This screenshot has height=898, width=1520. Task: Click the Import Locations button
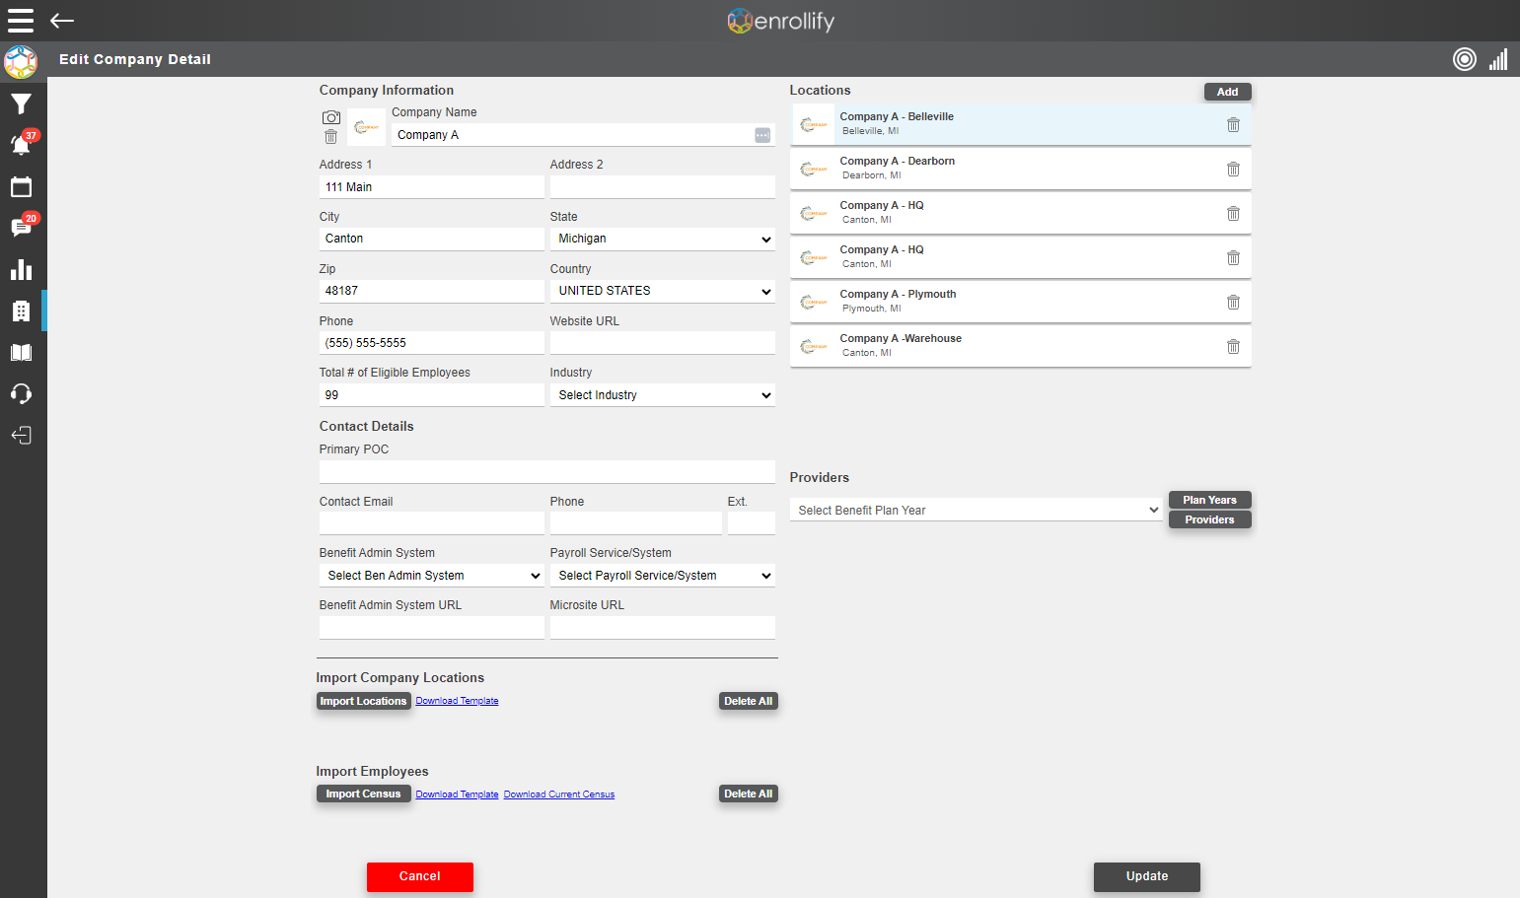tap(363, 701)
